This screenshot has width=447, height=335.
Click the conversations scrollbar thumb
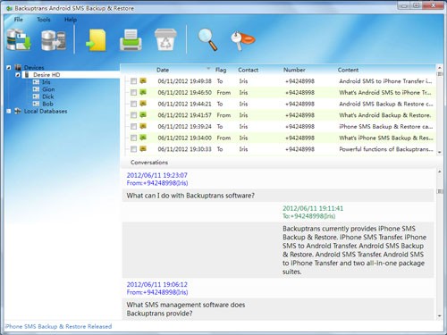click(440, 191)
